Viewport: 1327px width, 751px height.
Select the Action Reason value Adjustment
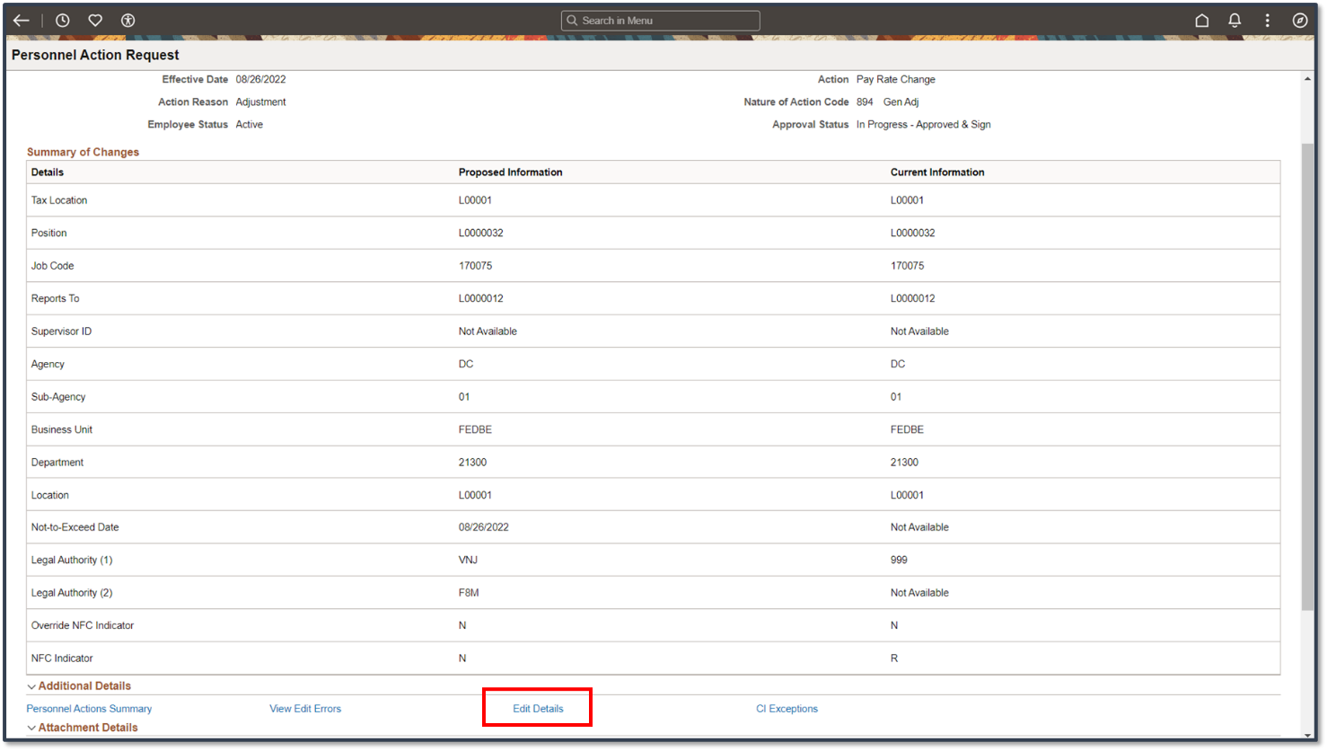click(x=261, y=102)
